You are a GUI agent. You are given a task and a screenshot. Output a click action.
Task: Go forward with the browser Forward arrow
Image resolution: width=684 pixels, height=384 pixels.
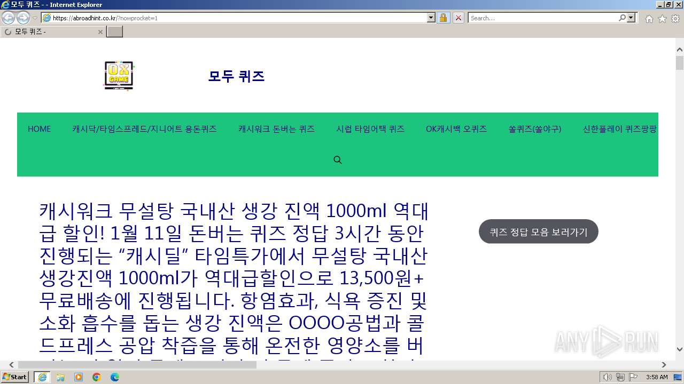[x=23, y=18]
